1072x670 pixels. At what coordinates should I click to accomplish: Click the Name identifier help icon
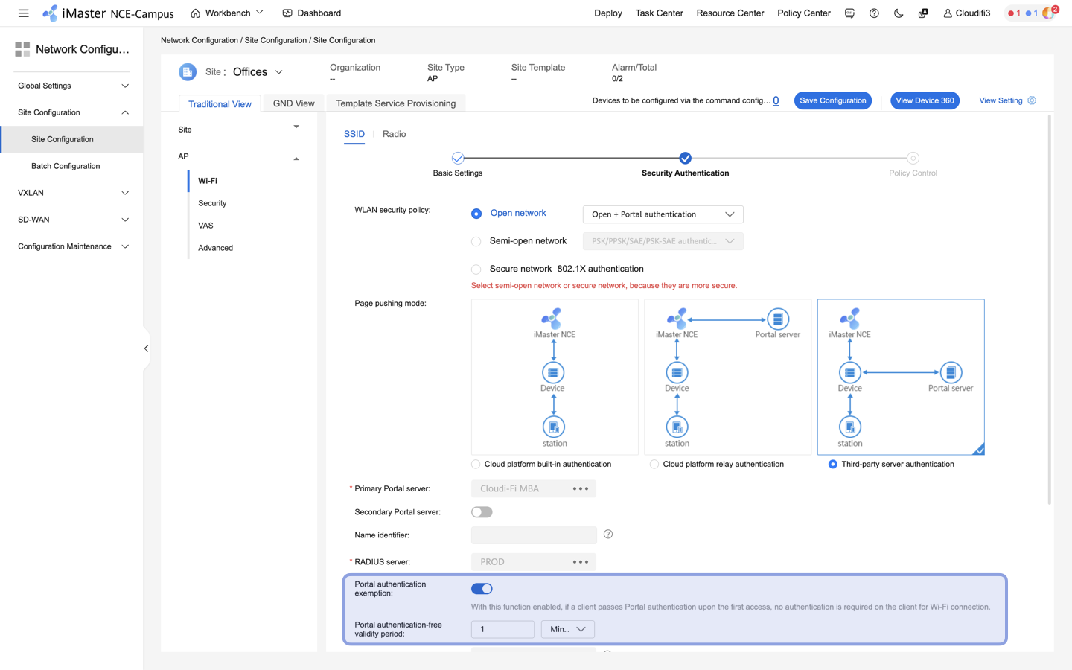[608, 535]
